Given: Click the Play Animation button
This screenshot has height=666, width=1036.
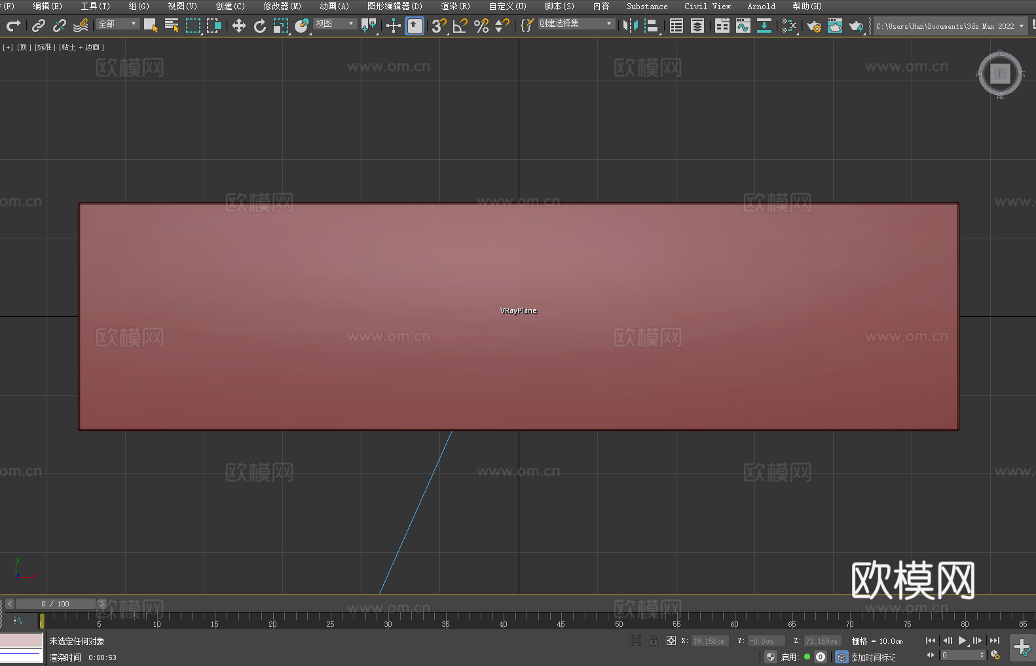Looking at the screenshot, I should 962,640.
